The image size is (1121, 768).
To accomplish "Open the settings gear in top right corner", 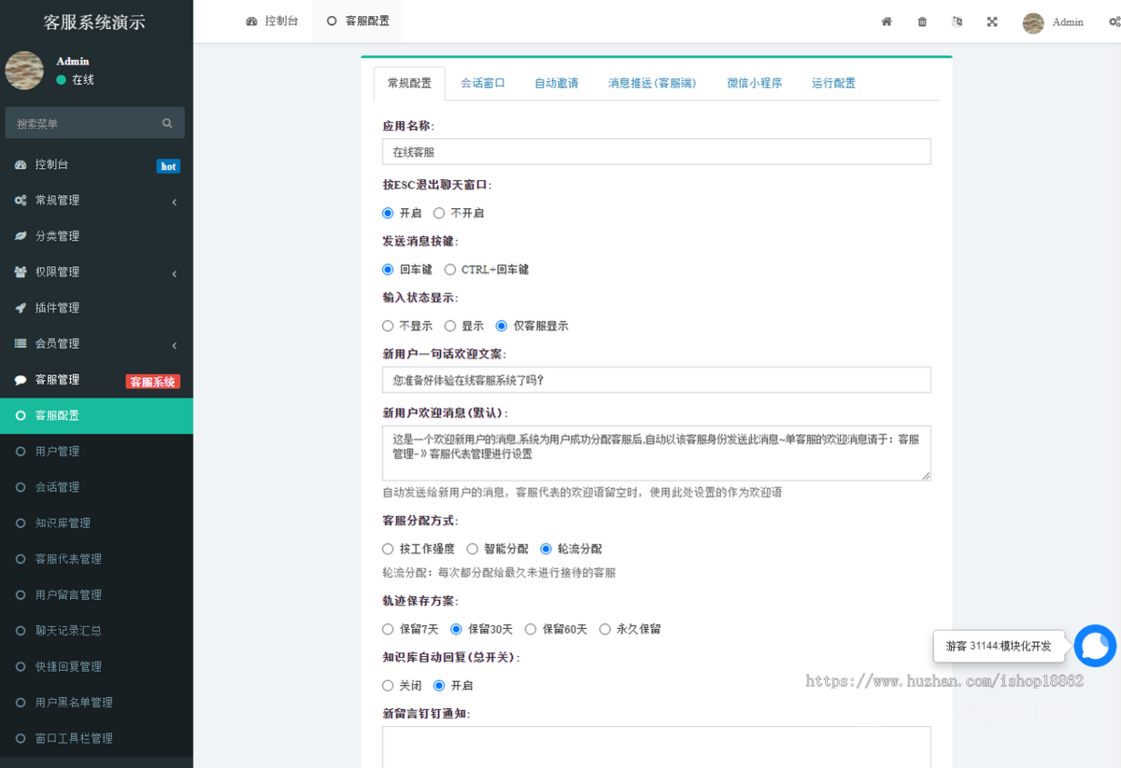I will (x=1113, y=21).
